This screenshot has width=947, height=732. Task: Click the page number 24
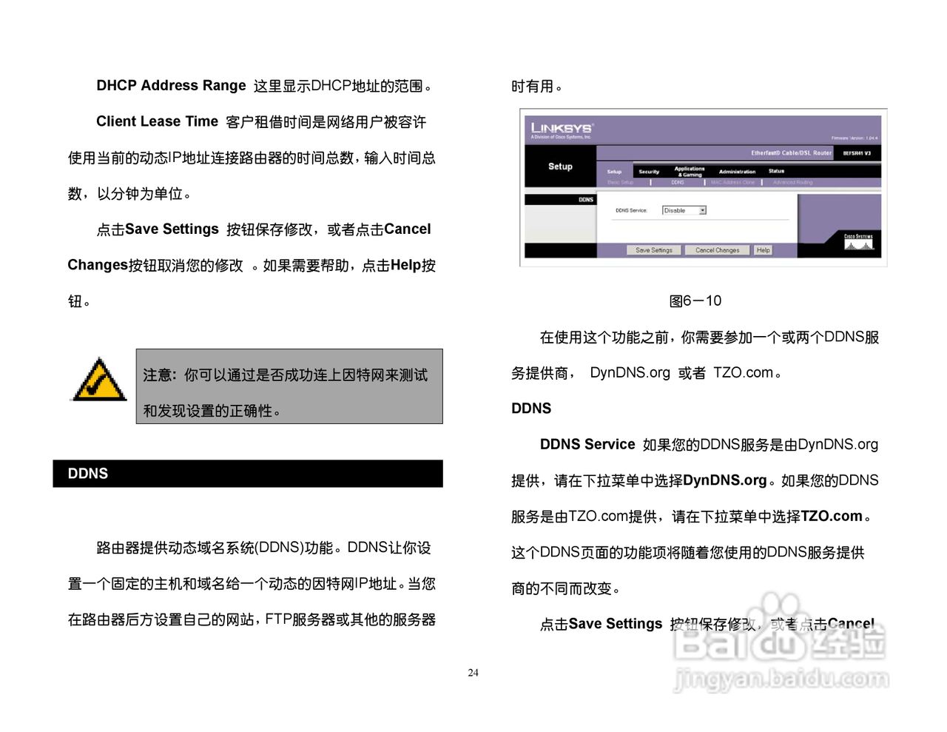click(473, 672)
